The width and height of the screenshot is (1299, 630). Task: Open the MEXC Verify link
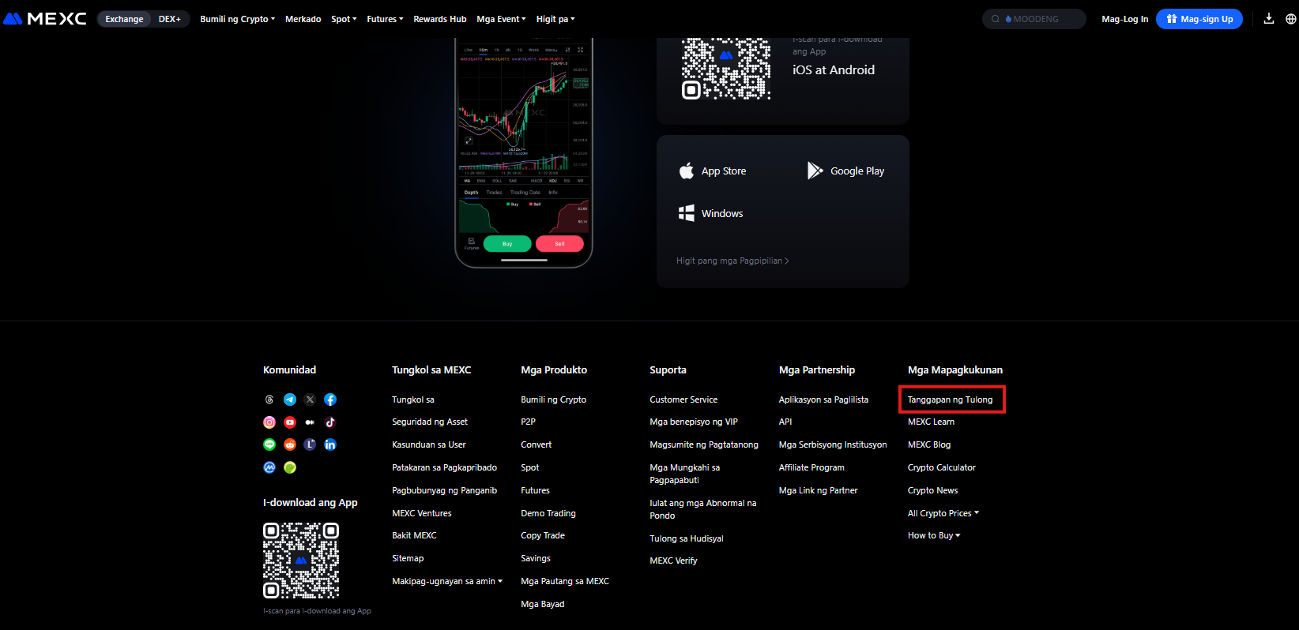coord(673,561)
